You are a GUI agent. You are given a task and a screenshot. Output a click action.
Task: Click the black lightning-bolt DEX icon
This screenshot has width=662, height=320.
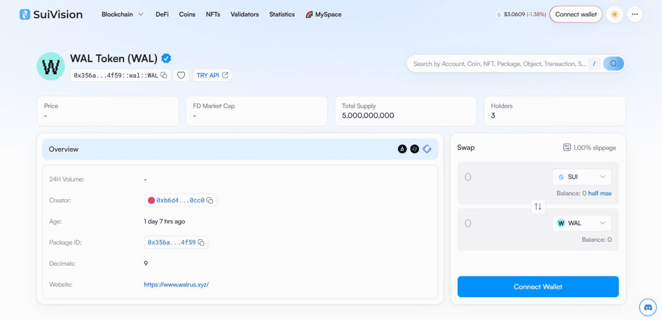[x=415, y=149]
